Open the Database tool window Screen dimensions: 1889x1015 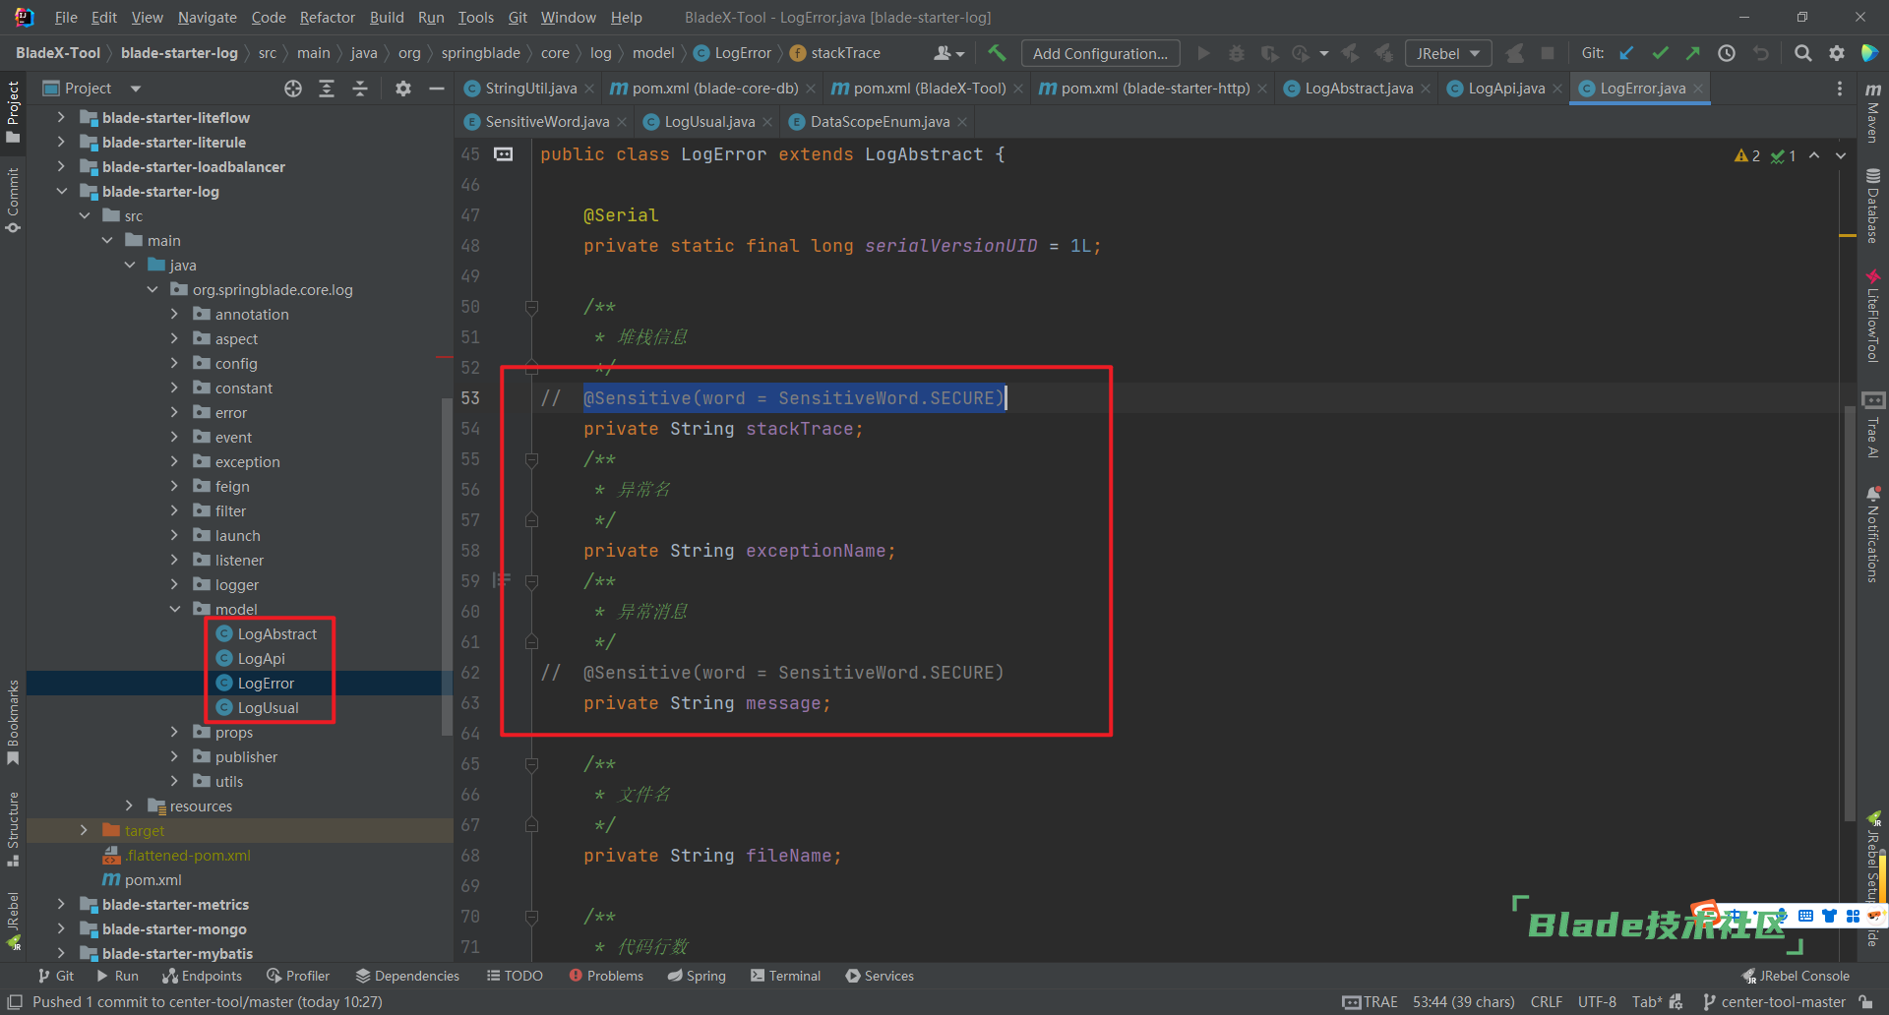tap(1873, 206)
